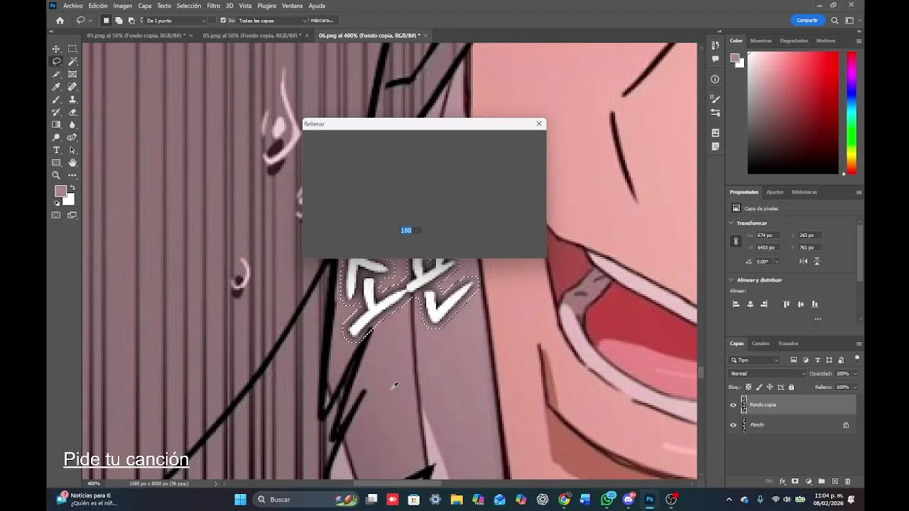Screen dimensions: 909x511
Task: Select the Path Selection tool
Action: pyautogui.click(x=72, y=150)
